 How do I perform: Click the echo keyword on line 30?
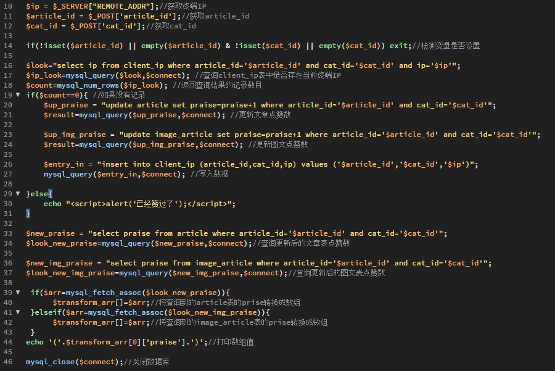(52, 204)
